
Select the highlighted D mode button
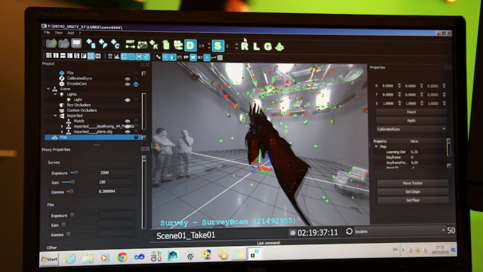pos(190,46)
